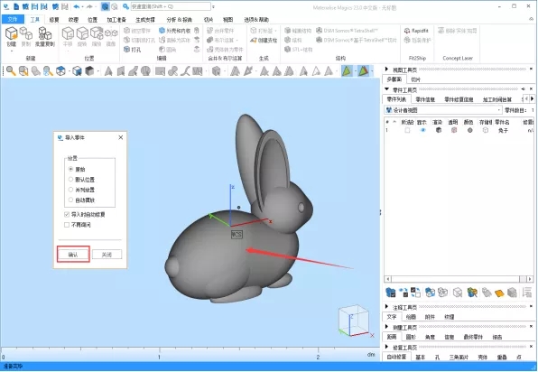Screen dimensions: 538x372
Task: Select the 兔子 part name in list
Action: coord(503,130)
